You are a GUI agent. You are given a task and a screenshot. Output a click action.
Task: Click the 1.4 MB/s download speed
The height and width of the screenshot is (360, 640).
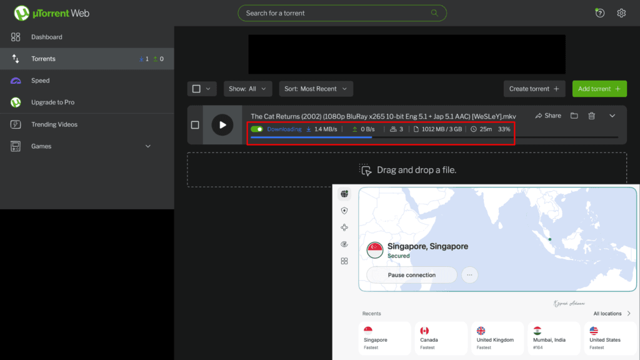point(322,129)
